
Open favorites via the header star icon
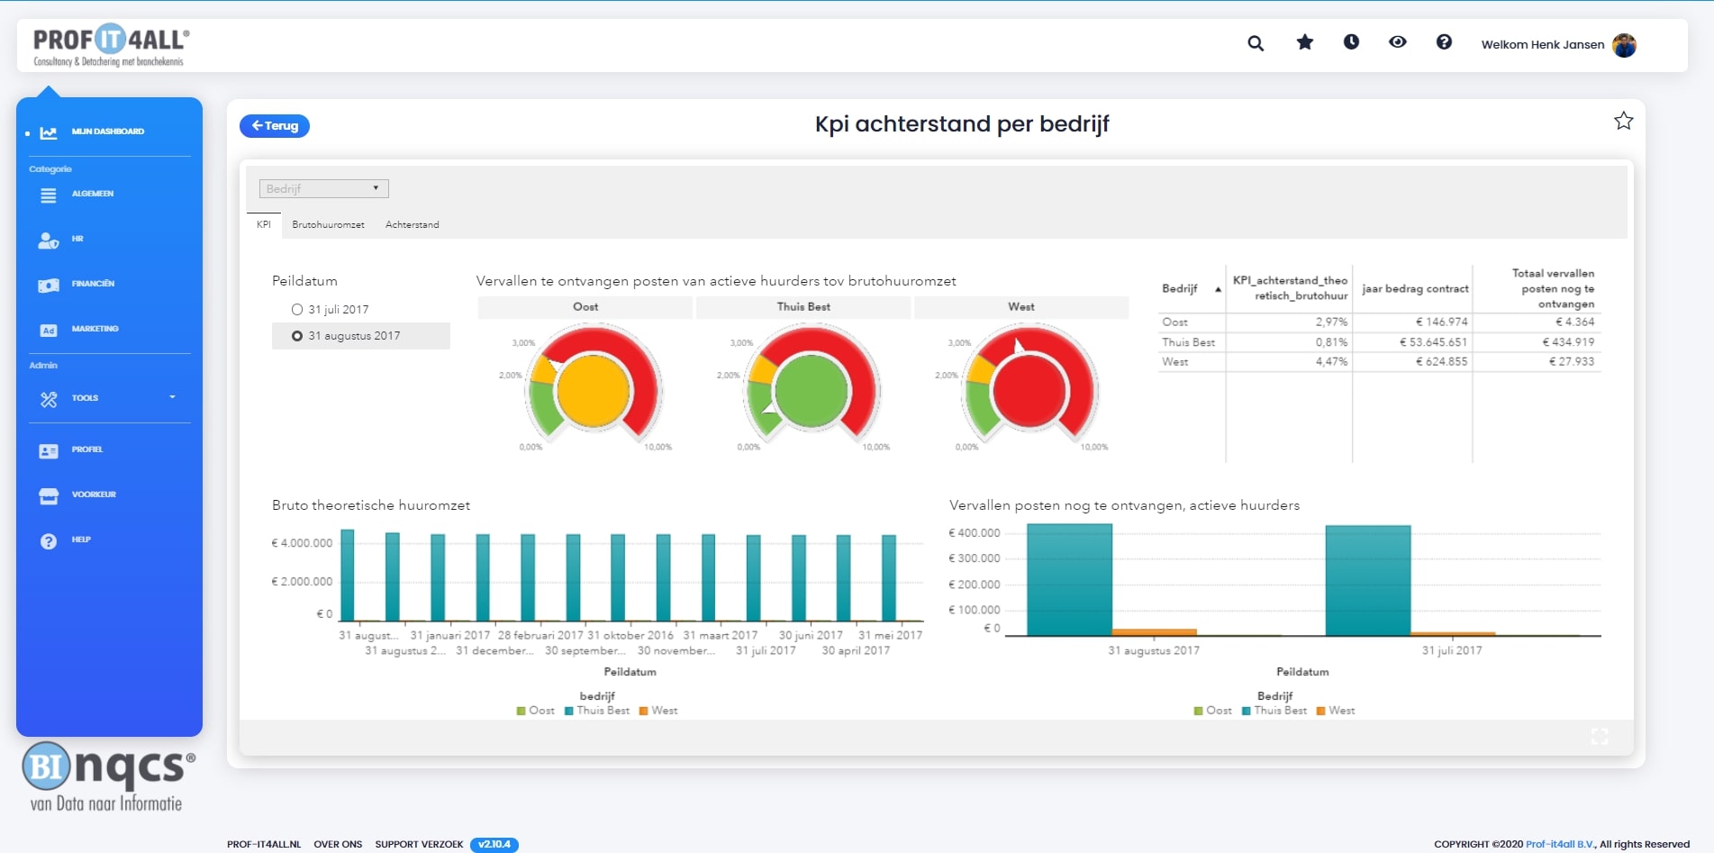point(1304,42)
